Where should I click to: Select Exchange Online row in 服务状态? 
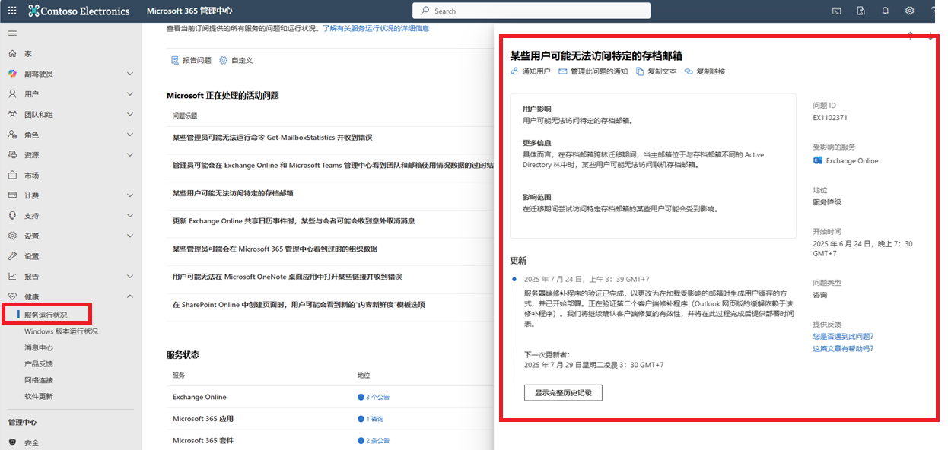[x=199, y=397]
